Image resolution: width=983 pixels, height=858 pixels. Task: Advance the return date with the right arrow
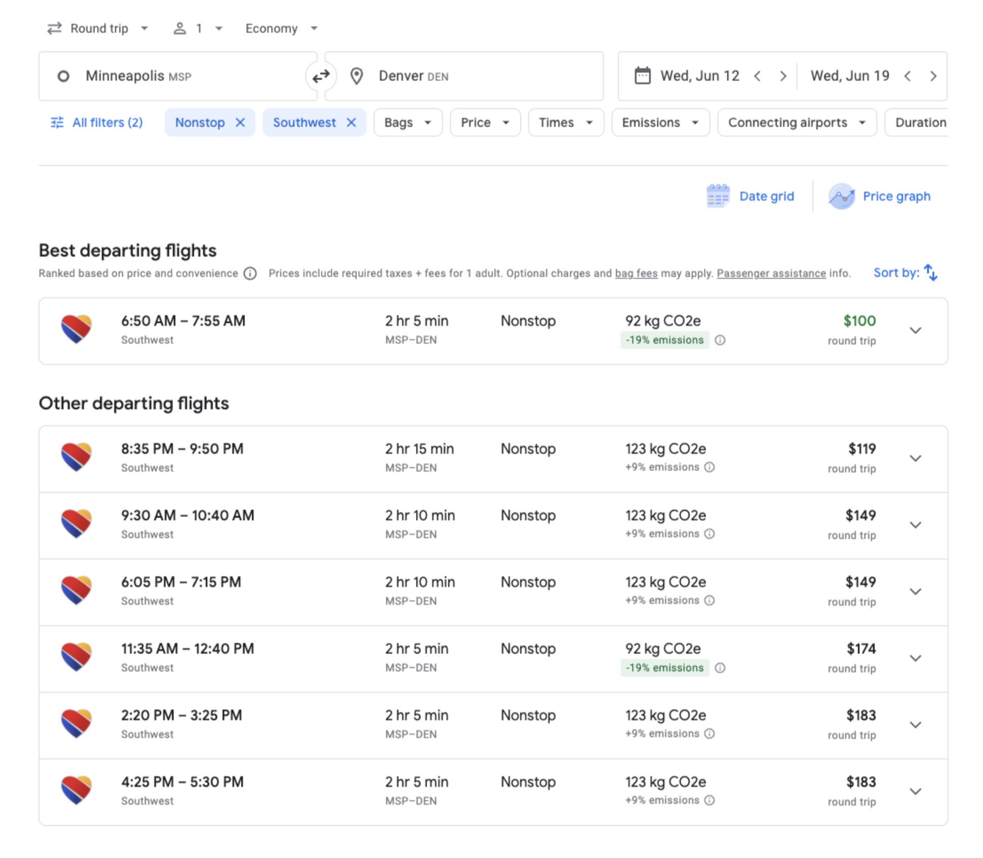coord(934,76)
